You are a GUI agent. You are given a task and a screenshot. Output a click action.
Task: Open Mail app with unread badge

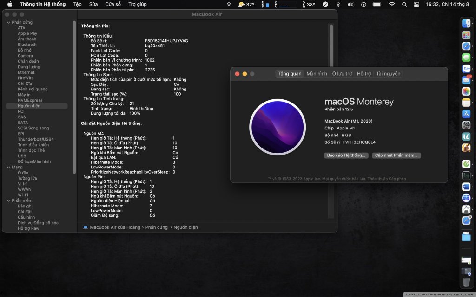466,80
